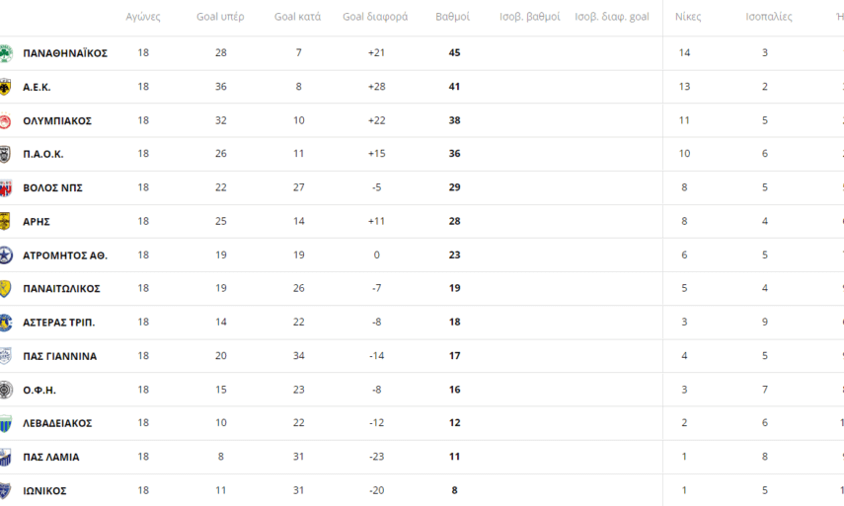Click the Π.Α.Ο.Κ. team badge
This screenshot has width=844, height=506.
pyautogui.click(x=6, y=154)
